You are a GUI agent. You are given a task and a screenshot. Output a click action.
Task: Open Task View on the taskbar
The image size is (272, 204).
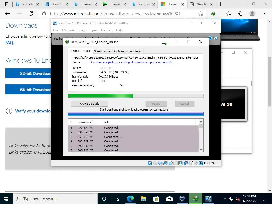[117, 199]
